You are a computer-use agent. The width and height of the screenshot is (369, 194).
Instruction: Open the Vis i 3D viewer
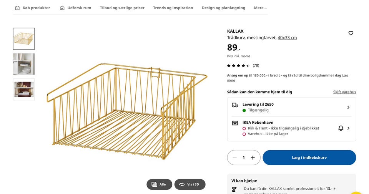(x=190, y=184)
